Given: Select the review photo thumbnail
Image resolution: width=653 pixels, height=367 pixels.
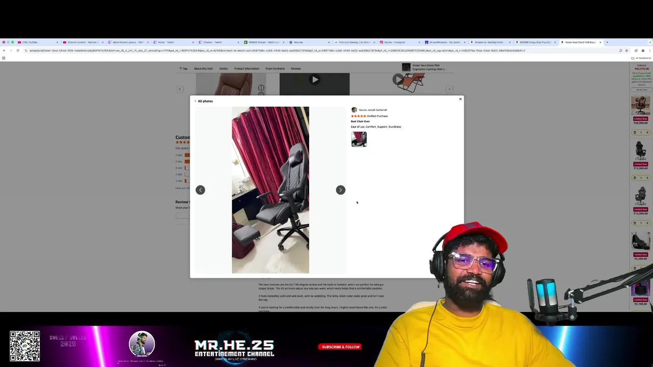Looking at the screenshot, I should (359, 139).
